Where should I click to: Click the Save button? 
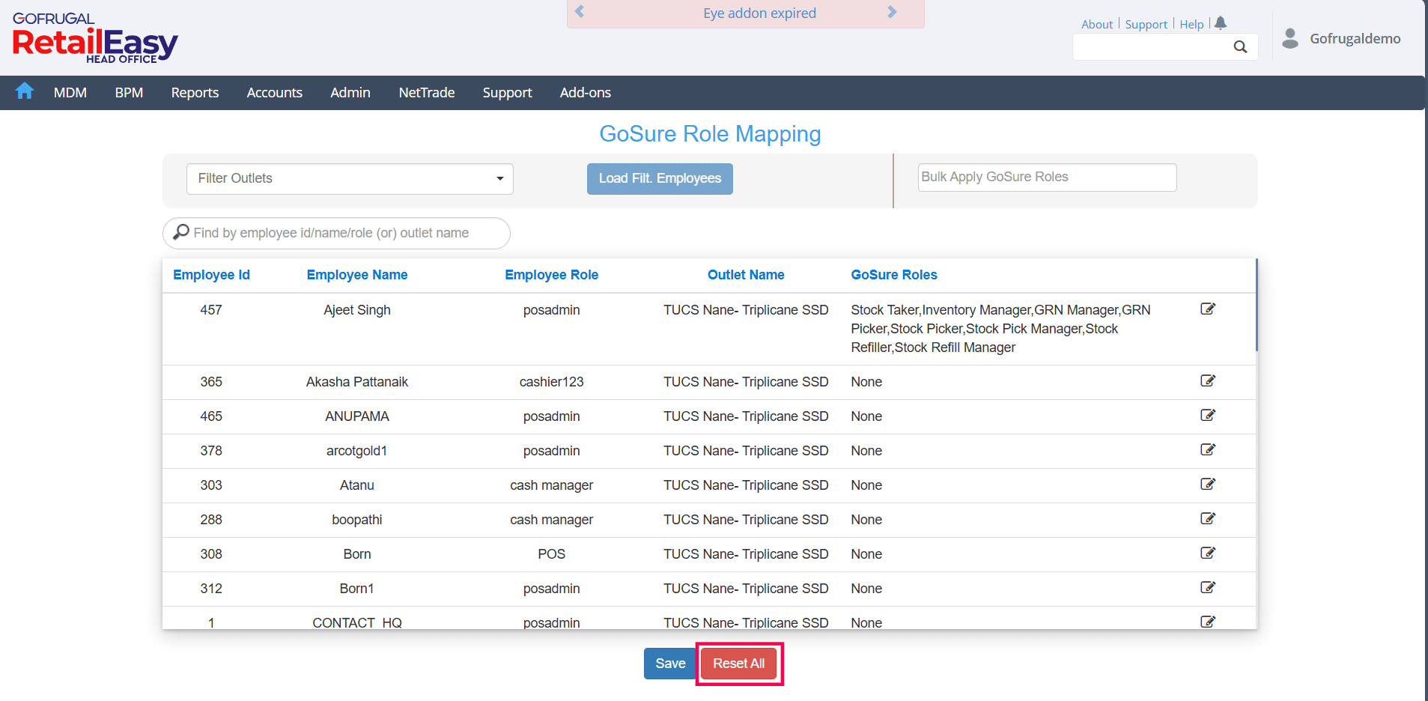[669, 664]
